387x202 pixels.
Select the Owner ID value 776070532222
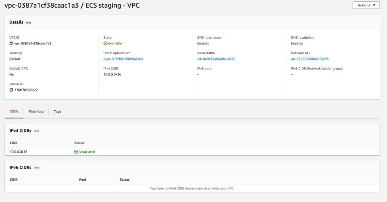[26, 90]
